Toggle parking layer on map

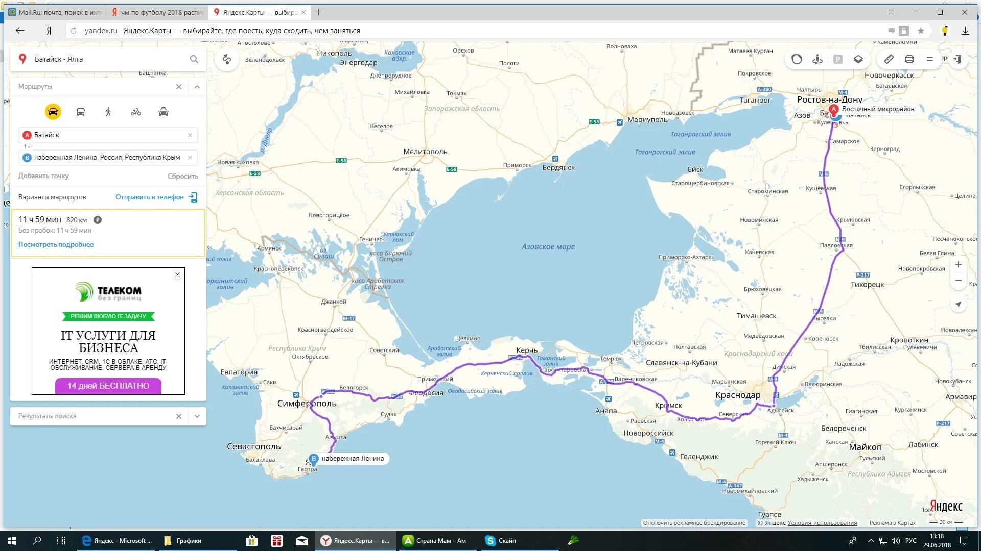(838, 59)
